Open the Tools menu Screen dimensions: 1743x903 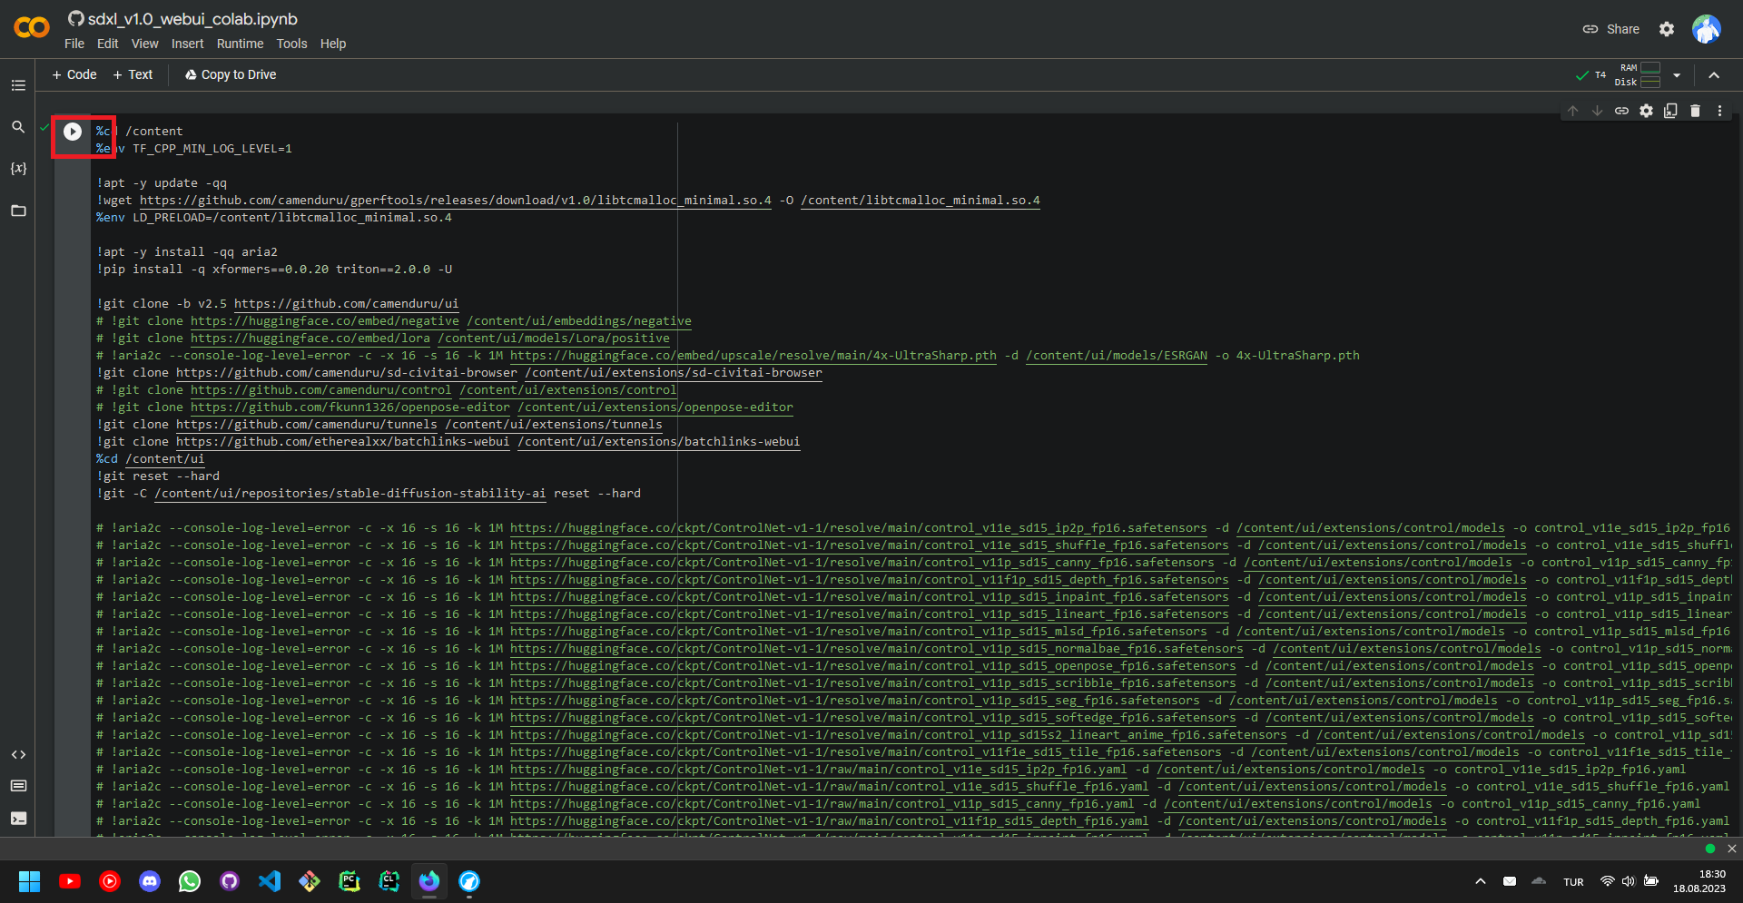[x=291, y=44]
